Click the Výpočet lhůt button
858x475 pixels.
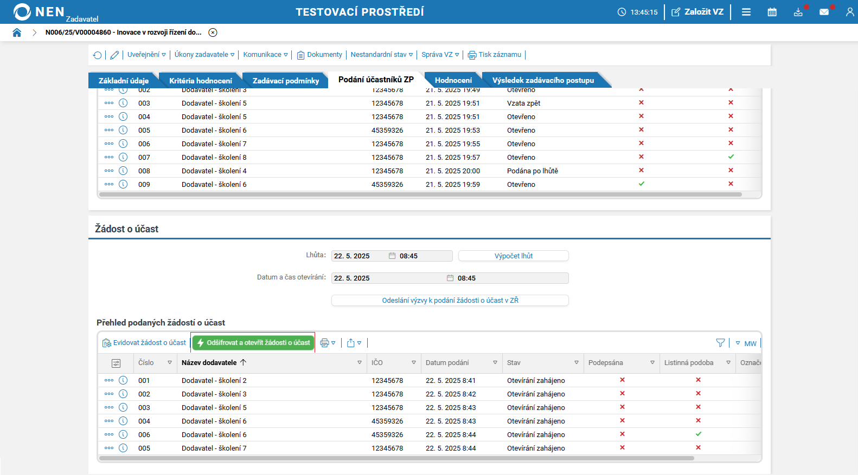(513, 256)
